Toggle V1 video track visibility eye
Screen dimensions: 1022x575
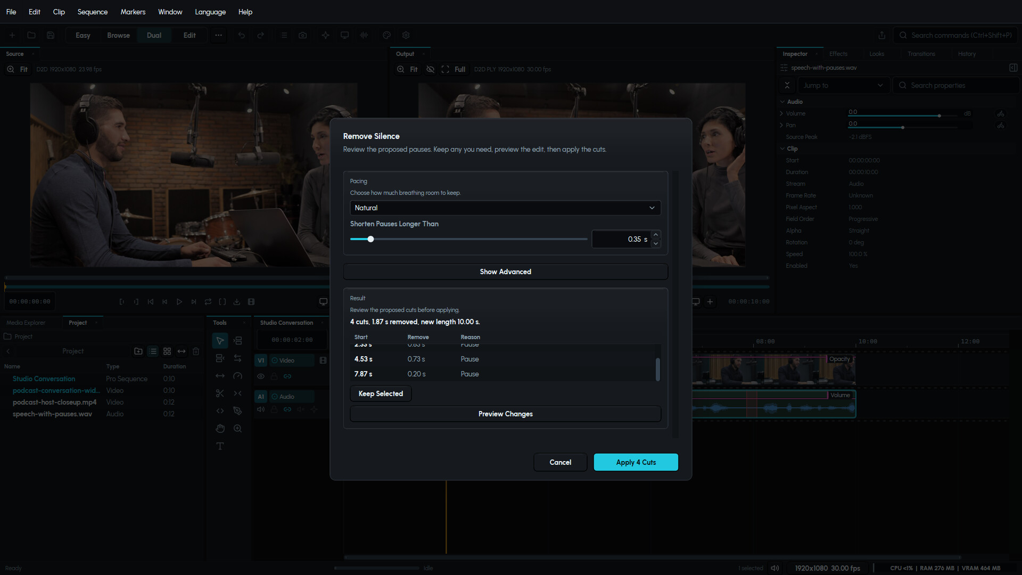[x=261, y=376]
